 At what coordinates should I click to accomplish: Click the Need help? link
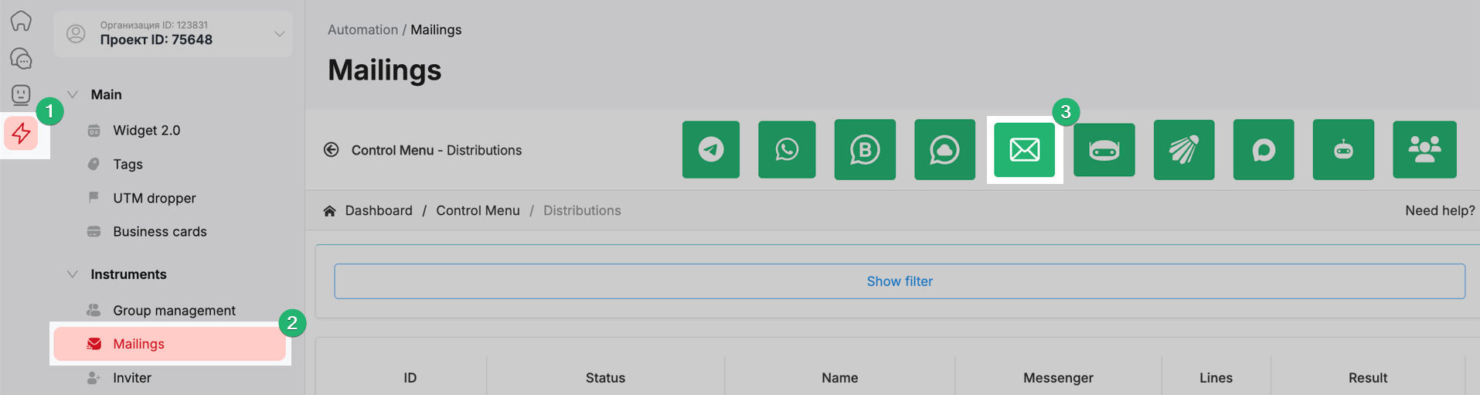(1439, 210)
